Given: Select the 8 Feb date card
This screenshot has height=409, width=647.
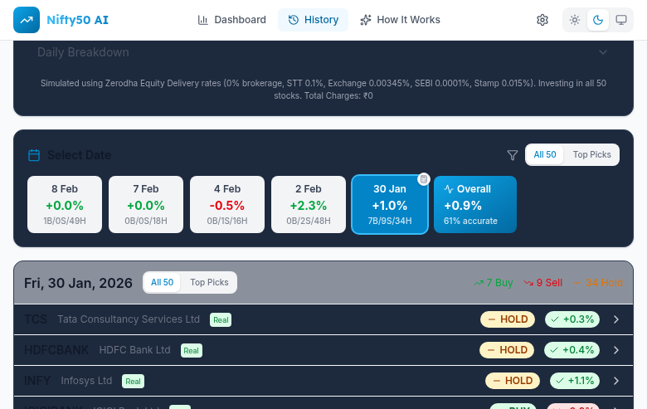Looking at the screenshot, I should [x=65, y=204].
